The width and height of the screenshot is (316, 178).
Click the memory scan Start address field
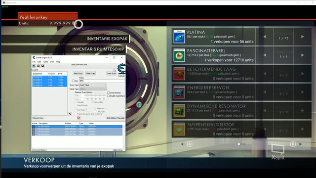[x=93, y=95]
